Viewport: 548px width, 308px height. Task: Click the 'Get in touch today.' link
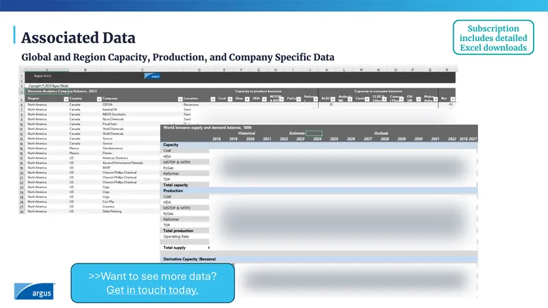[x=152, y=290]
